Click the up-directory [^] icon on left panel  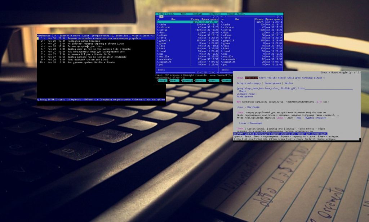[x=214, y=16]
